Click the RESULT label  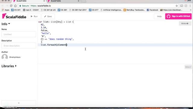point(188,67)
